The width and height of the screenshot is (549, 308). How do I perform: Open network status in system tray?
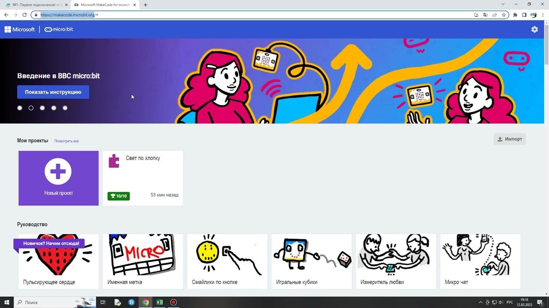[x=494, y=302]
